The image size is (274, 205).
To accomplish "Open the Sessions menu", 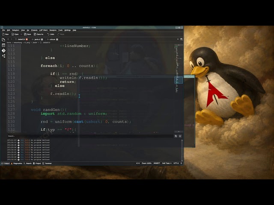I will pyautogui.click(x=53, y=30).
